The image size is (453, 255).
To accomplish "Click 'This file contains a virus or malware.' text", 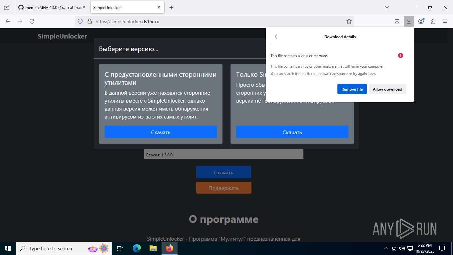I will [x=299, y=56].
